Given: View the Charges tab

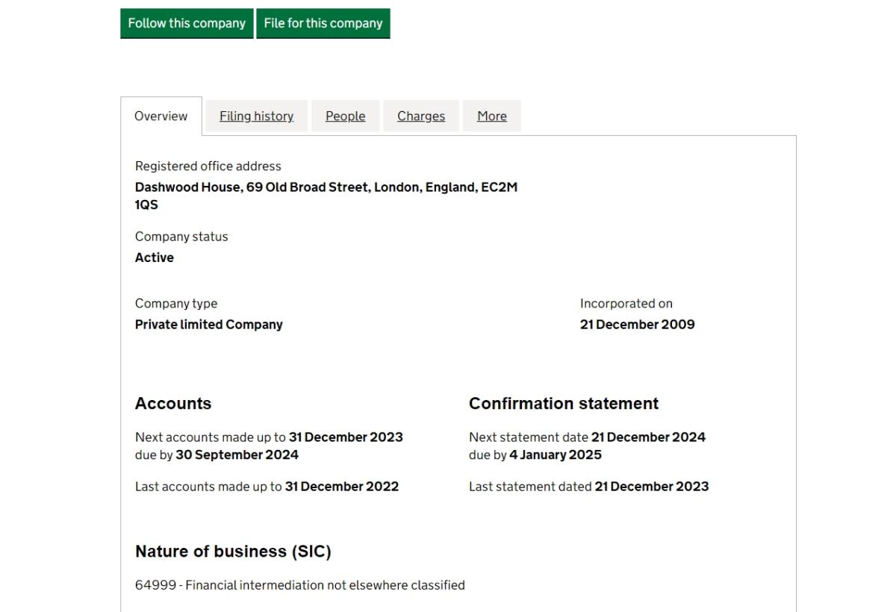Looking at the screenshot, I should pos(420,116).
